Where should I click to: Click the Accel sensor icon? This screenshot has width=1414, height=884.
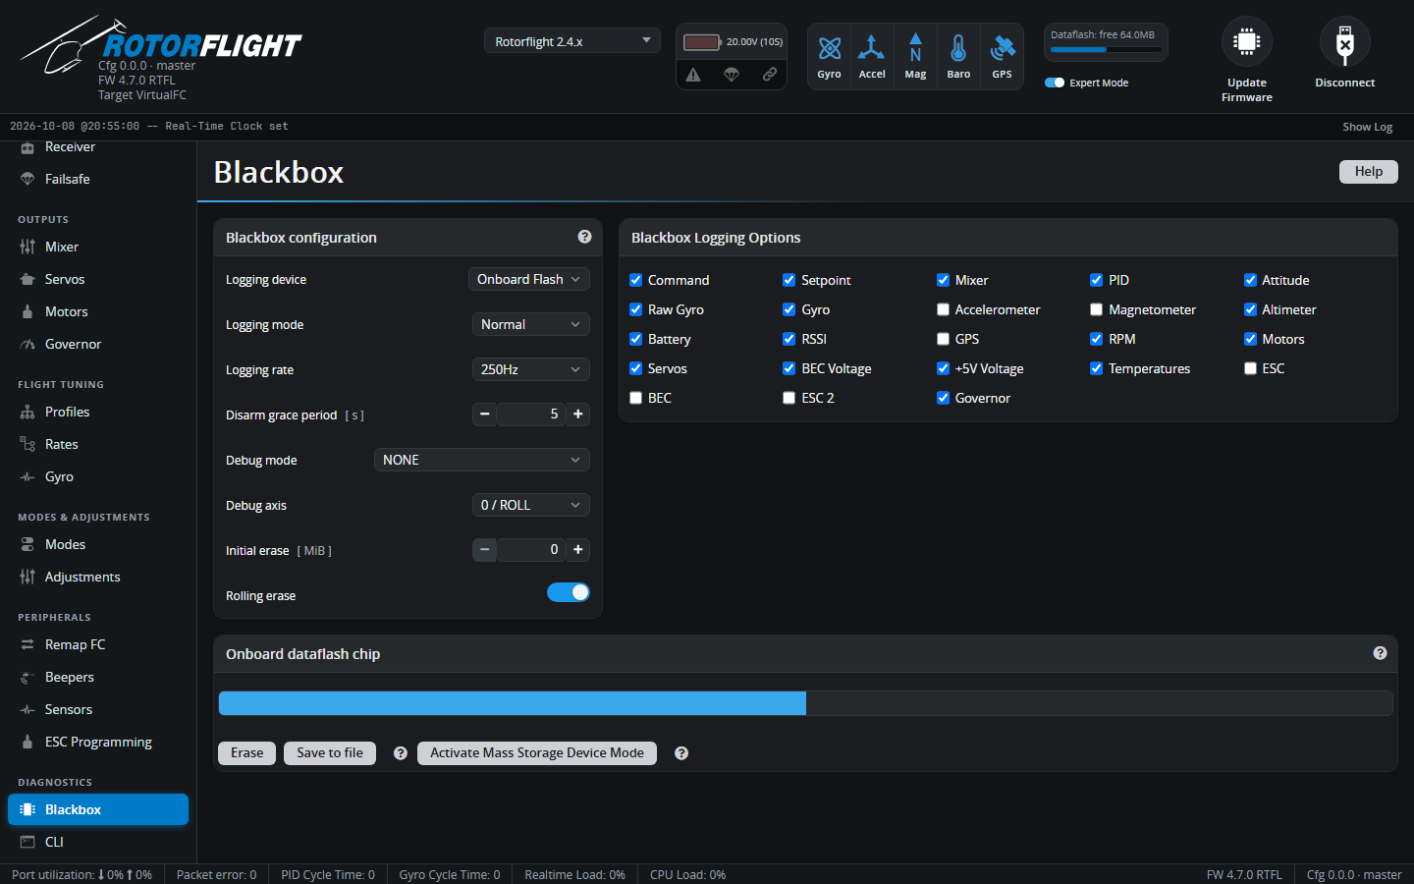[x=872, y=48]
